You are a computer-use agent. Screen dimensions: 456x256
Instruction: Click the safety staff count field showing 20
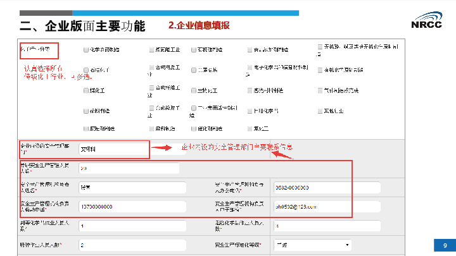pos(129,168)
